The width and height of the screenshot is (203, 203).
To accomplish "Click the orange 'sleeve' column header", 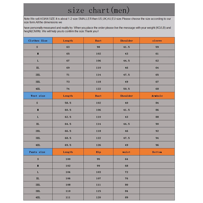I will pos(157,41).
